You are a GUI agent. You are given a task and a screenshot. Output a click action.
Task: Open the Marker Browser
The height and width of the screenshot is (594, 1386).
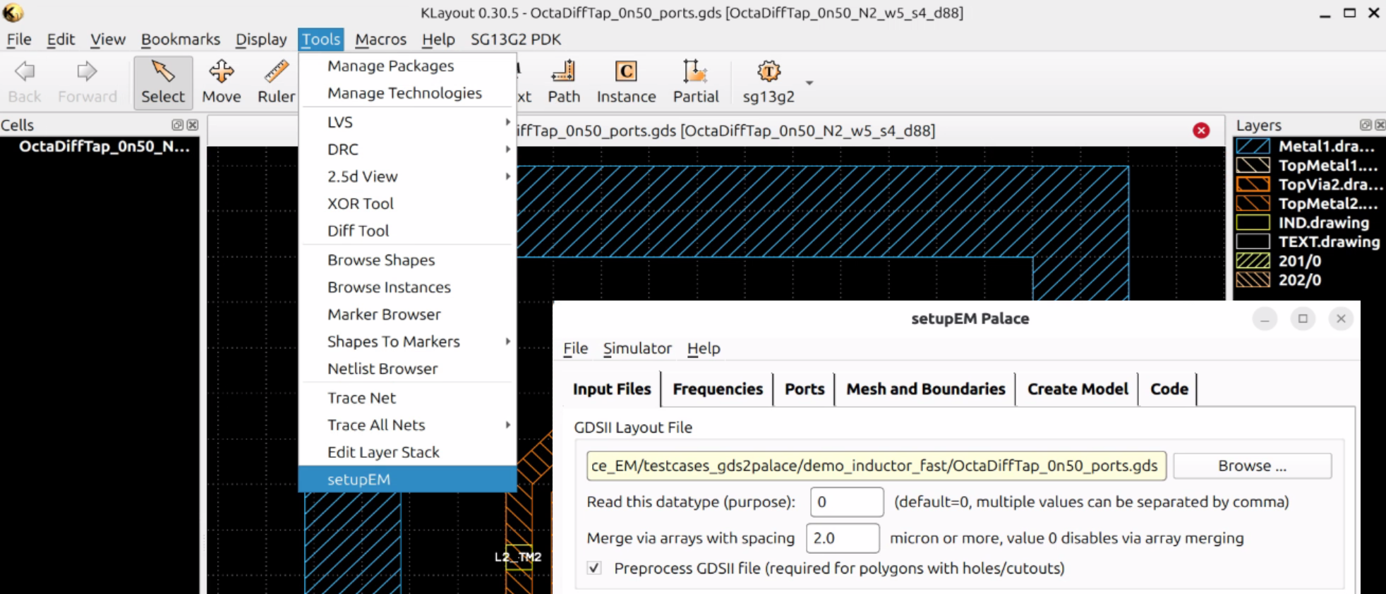pyautogui.click(x=408, y=315)
